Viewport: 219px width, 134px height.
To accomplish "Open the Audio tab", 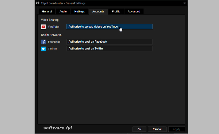I will [x=63, y=12].
